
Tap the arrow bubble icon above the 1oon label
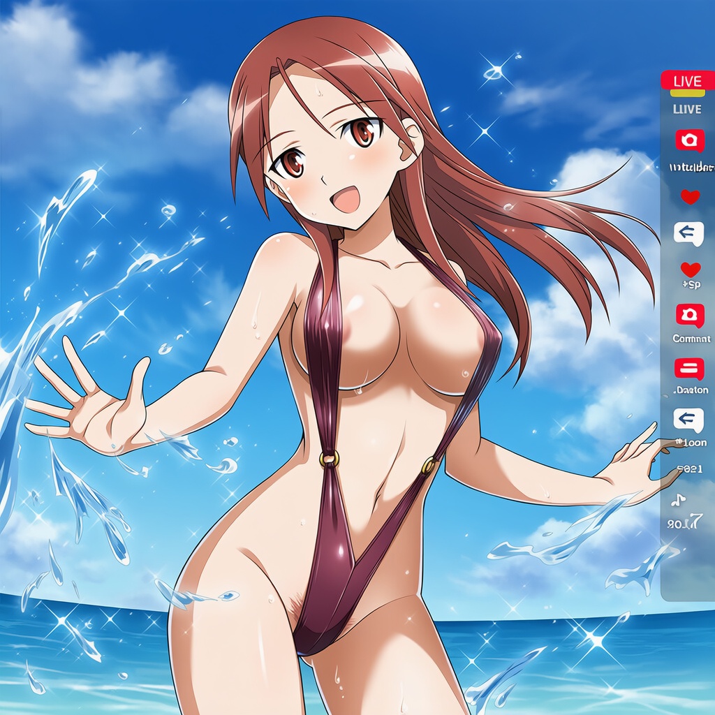tap(688, 420)
